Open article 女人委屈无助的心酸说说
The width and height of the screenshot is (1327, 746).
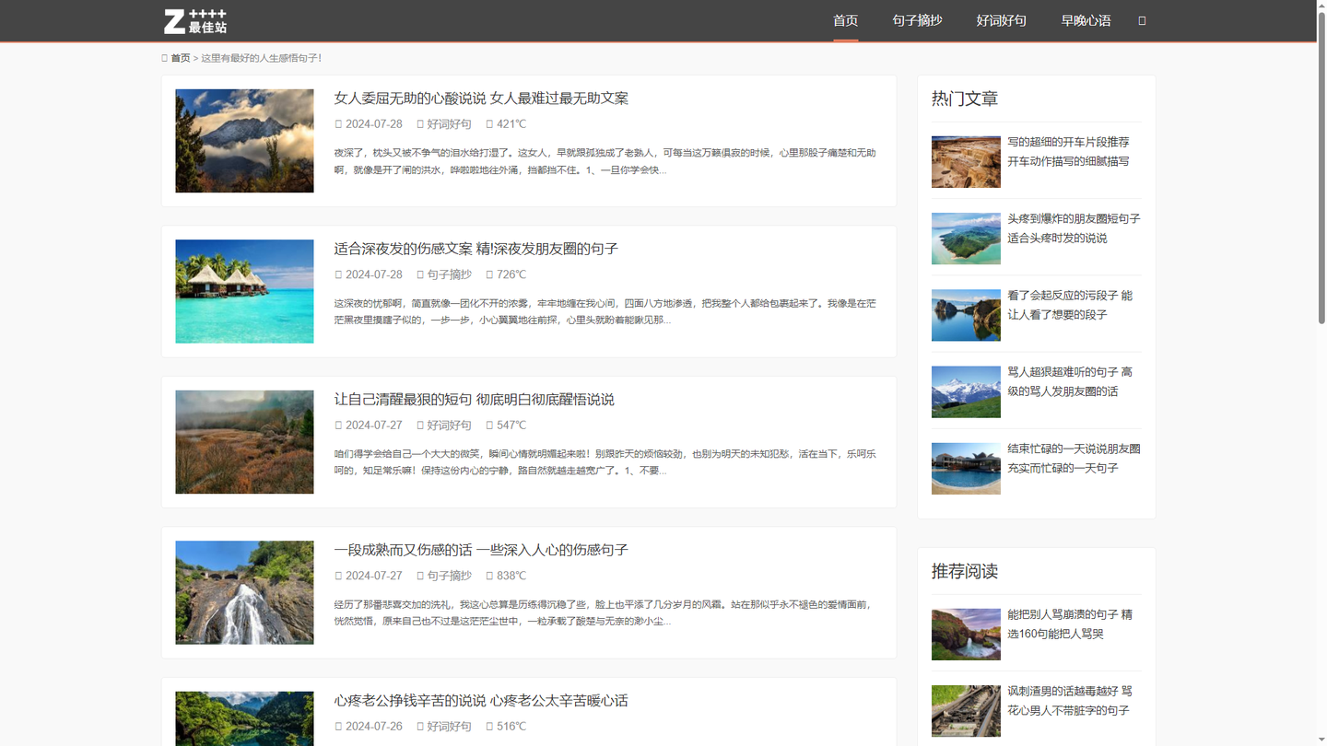[481, 99]
